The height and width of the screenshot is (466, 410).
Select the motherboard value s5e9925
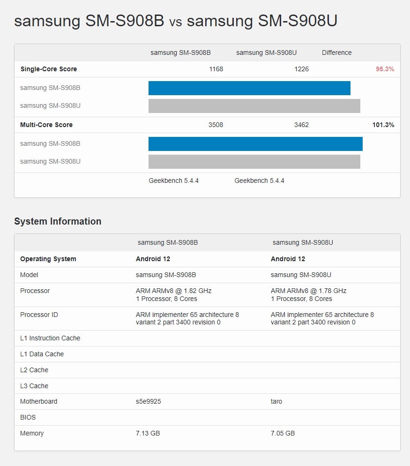coord(149,401)
